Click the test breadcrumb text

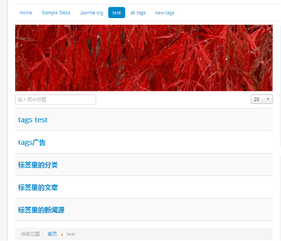(71, 234)
